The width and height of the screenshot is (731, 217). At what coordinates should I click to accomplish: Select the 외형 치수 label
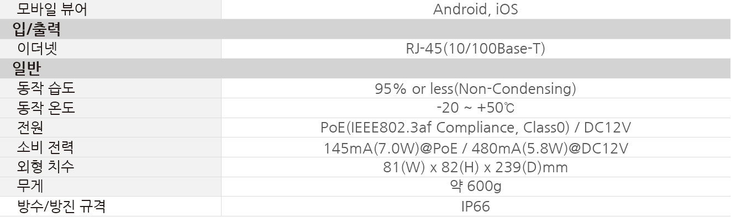[x=45, y=167]
